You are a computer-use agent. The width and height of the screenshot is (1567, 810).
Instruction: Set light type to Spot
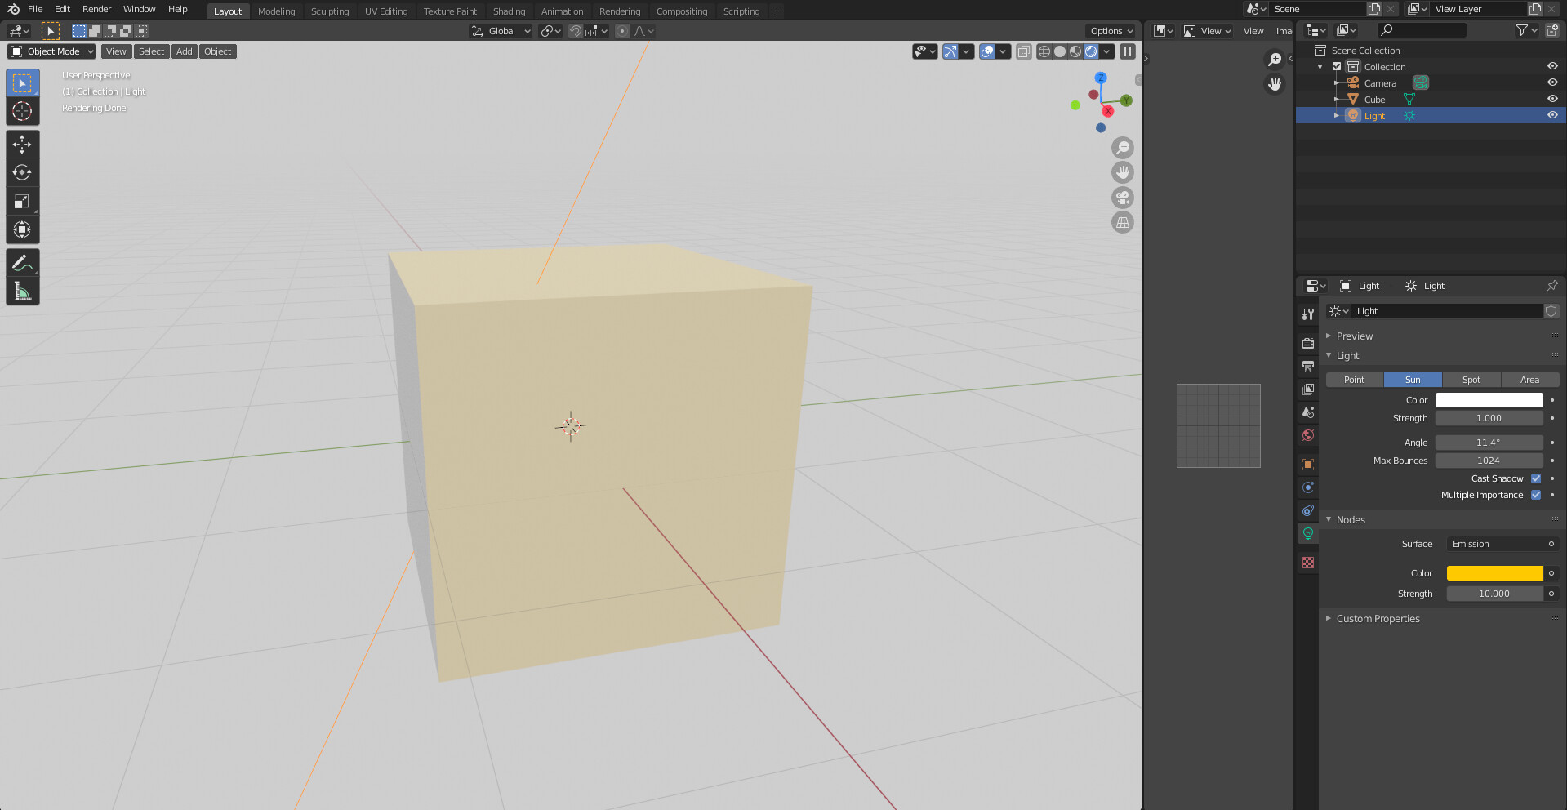point(1471,380)
